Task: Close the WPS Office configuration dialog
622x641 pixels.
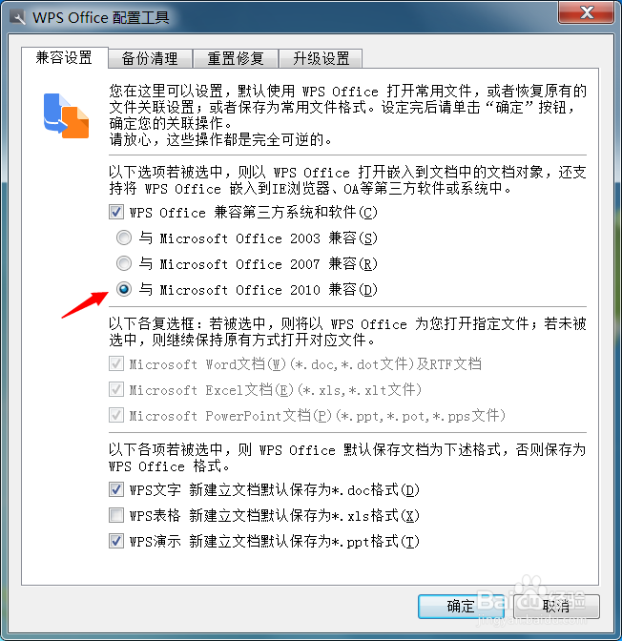Action: pyautogui.click(x=586, y=12)
